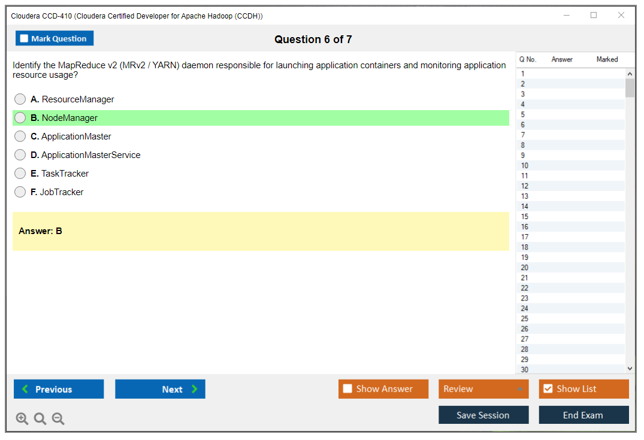Choose option F. JobTracker

[x=20, y=192]
